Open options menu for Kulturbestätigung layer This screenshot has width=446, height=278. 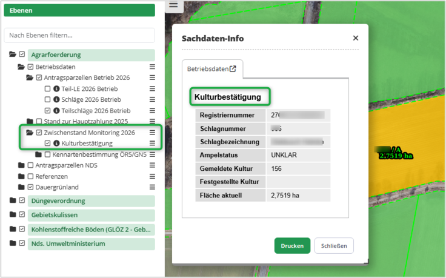[x=152, y=144]
